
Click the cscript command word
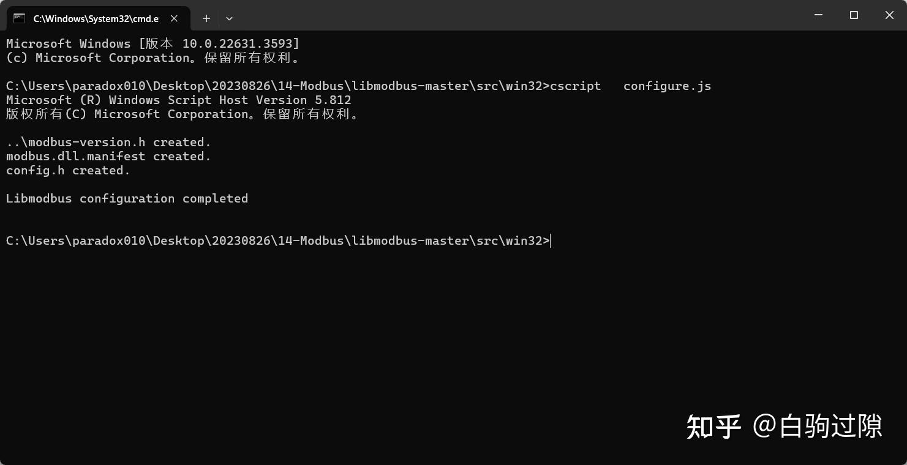coord(575,86)
